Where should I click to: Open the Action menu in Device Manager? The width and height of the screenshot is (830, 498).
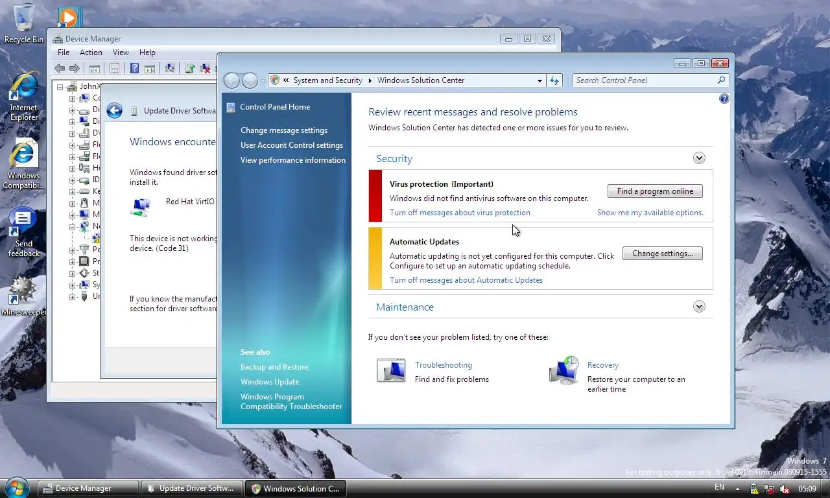pyautogui.click(x=91, y=53)
